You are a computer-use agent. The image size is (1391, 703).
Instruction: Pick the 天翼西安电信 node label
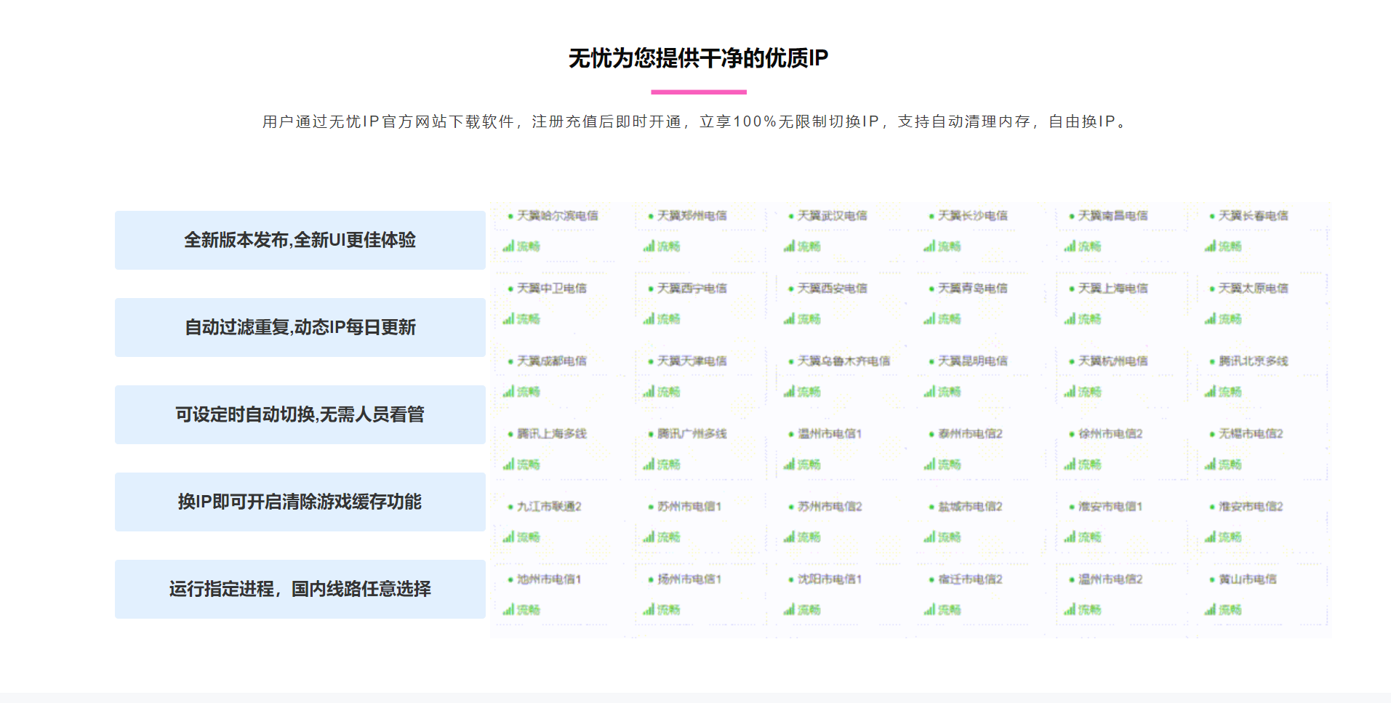833,289
